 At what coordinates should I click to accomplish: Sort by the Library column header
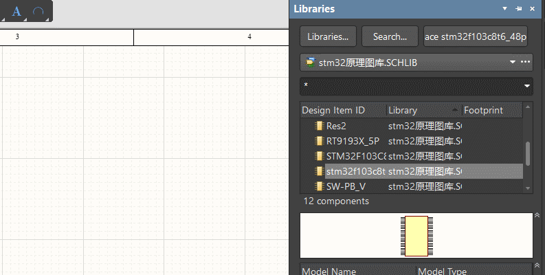424,110
